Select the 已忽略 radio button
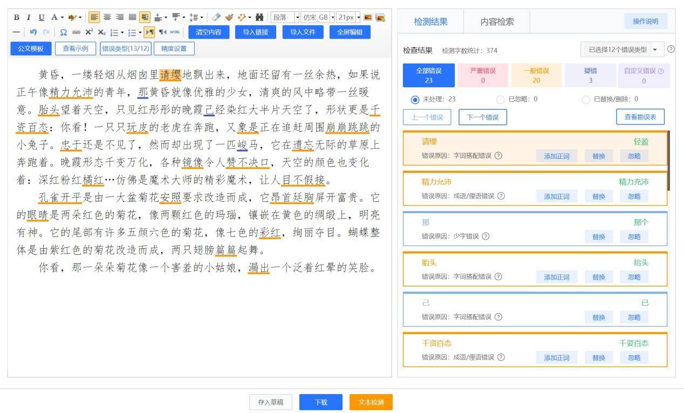The height and width of the screenshot is (413, 684). [x=500, y=100]
